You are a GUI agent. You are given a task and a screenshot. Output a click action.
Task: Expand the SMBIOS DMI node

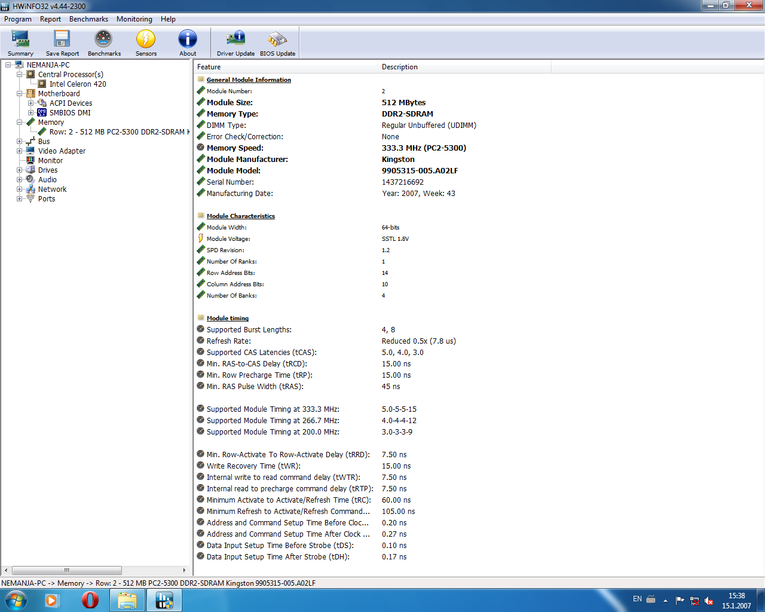pos(31,112)
